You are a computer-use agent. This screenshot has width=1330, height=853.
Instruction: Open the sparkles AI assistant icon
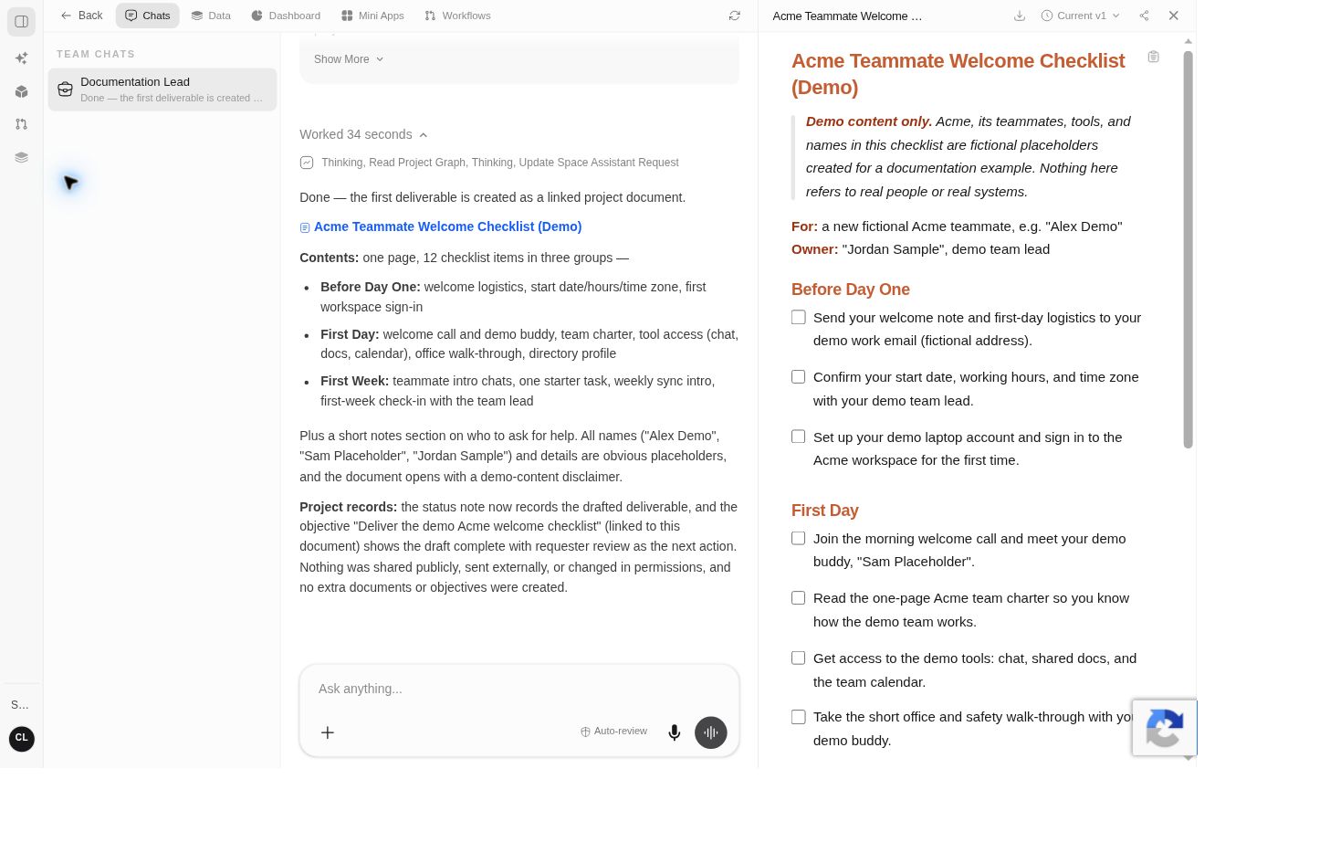coord(21,58)
